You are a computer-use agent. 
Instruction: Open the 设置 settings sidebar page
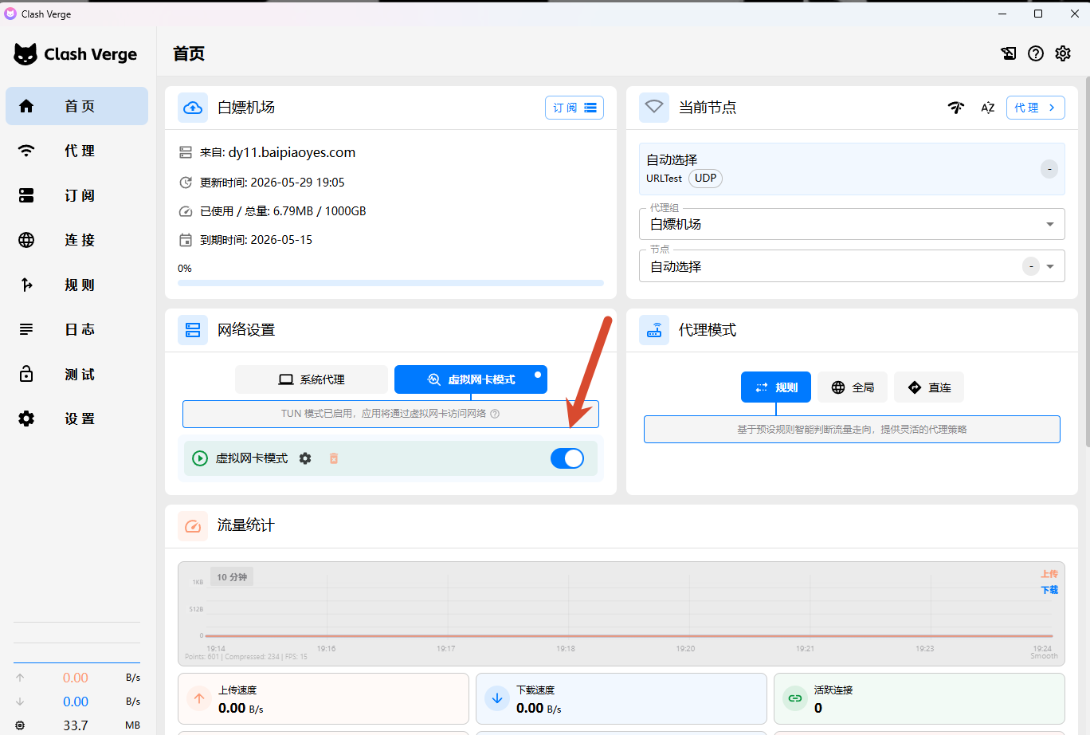76,419
